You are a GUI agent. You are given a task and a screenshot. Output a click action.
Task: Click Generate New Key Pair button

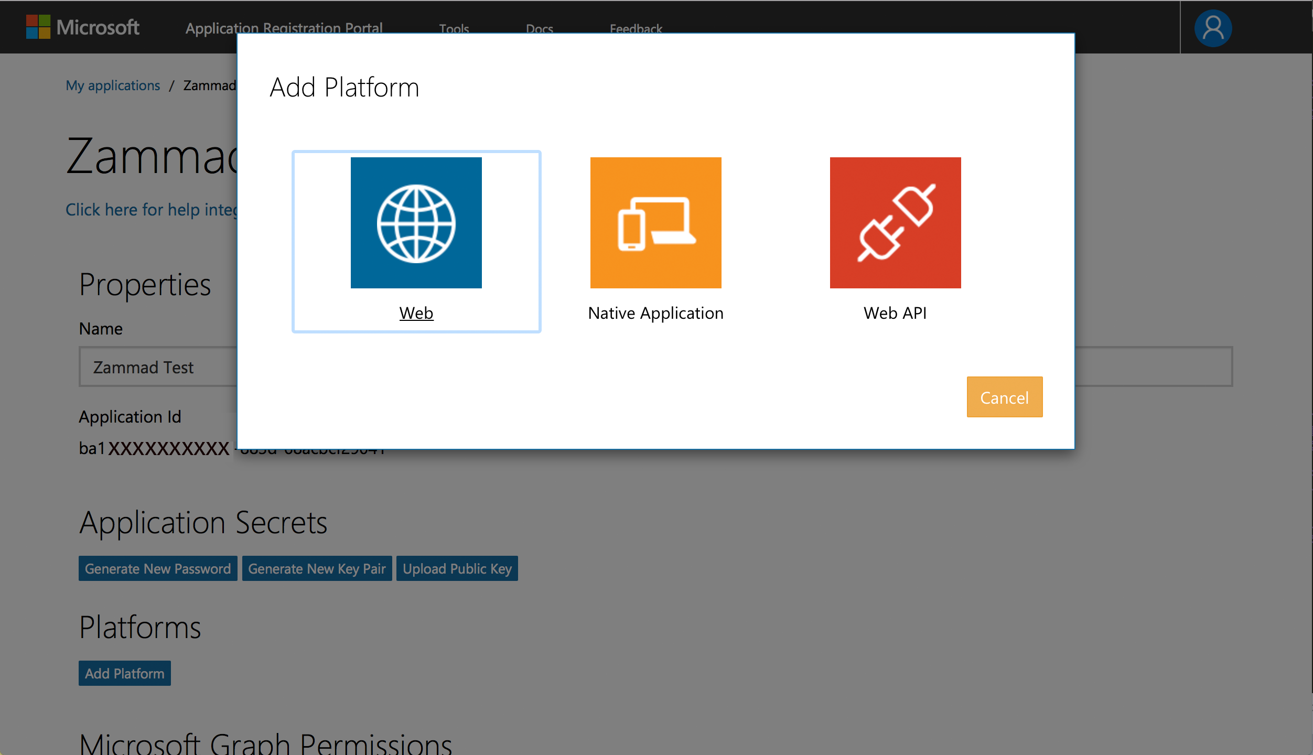pyautogui.click(x=317, y=568)
